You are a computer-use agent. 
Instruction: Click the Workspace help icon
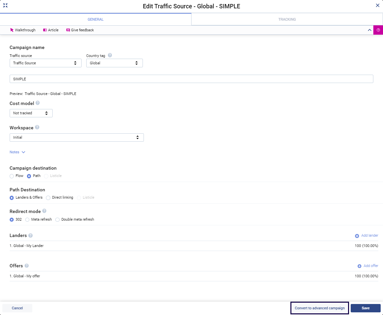37,128
